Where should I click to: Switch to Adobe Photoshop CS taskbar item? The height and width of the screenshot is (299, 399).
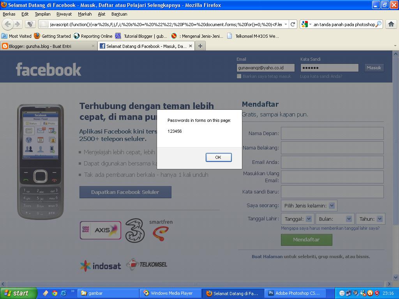coord(295,293)
